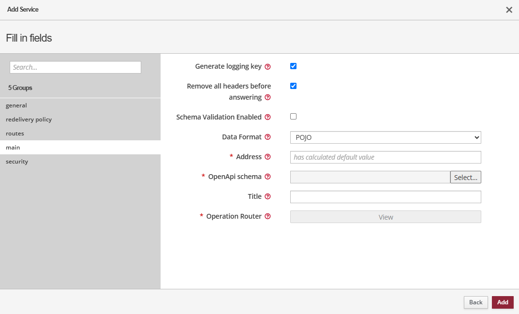
Task: Click the OpenApi schema help icon
Action: click(x=267, y=177)
